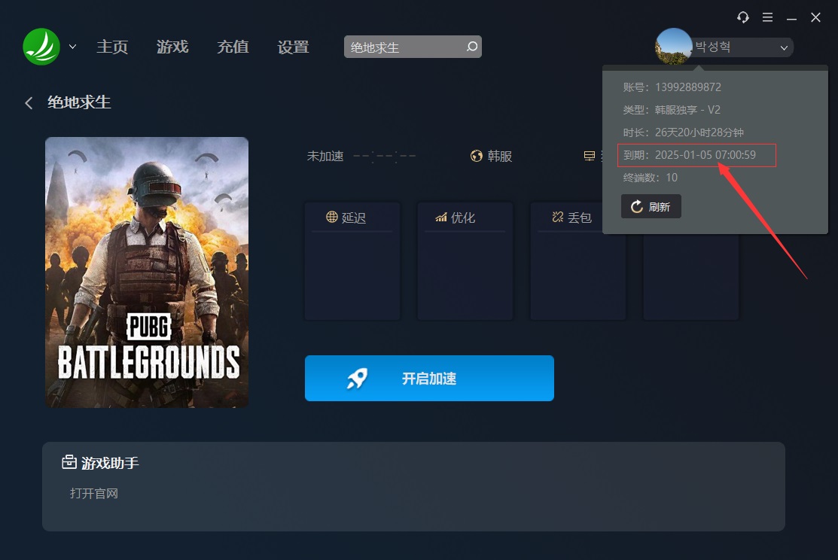Click the 账号: 13992889872 line

tap(672, 87)
